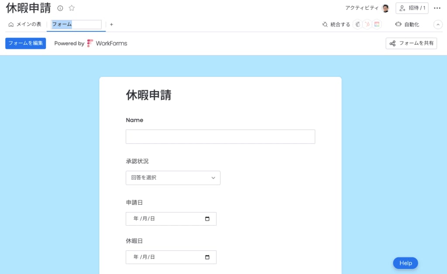The width and height of the screenshot is (447, 274).
Task: Select the HubSpot integration icon
Action: point(367,24)
